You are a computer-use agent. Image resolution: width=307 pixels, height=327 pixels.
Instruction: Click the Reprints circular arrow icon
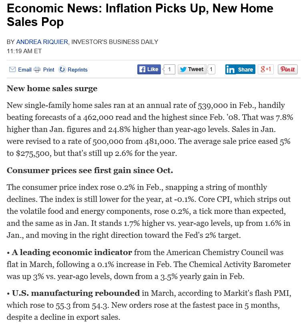click(62, 70)
